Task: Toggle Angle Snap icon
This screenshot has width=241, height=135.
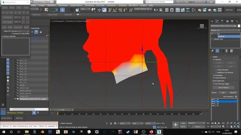Action: click(115, 10)
